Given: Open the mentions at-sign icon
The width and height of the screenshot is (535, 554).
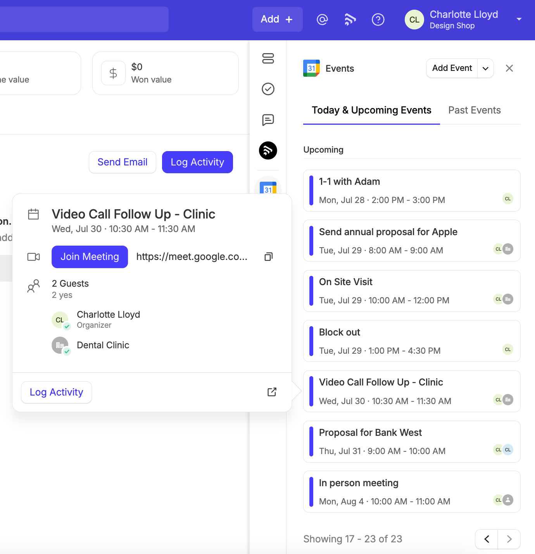Looking at the screenshot, I should click(322, 19).
